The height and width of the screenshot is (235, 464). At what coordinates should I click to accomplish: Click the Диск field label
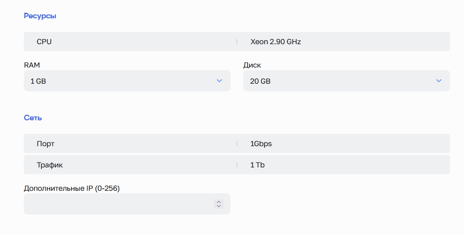(x=252, y=65)
